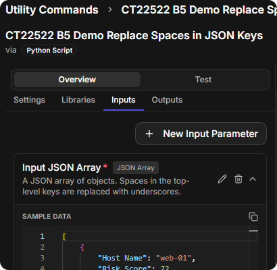Switch to the Overview view
This screenshot has width=277, height=270.
pyautogui.click(x=77, y=80)
